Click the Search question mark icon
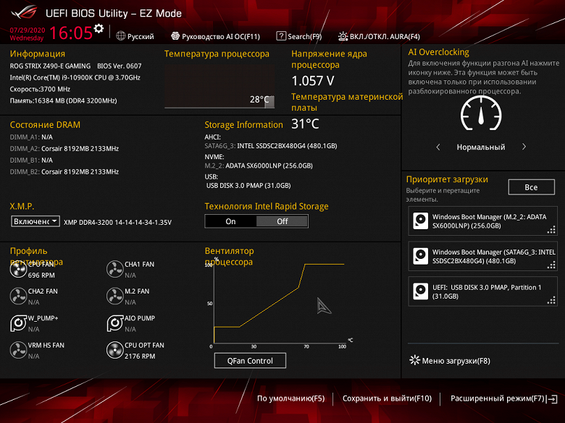 click(281, 36)
